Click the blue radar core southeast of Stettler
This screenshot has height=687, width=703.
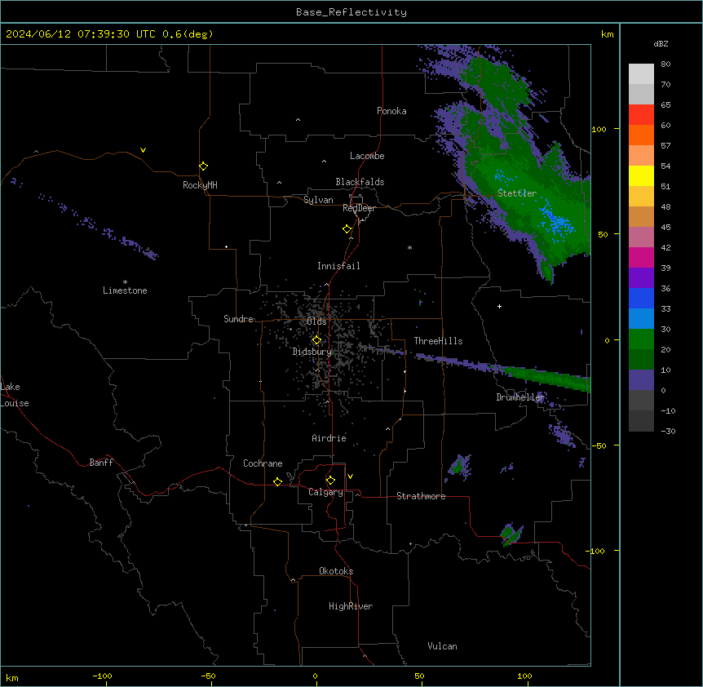557,221
